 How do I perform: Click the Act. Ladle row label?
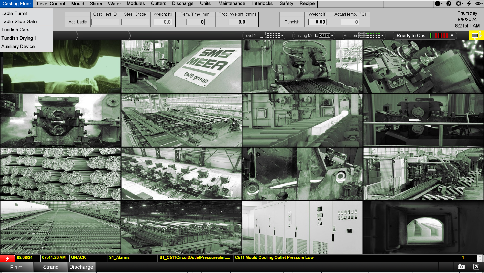click(78, 22)
